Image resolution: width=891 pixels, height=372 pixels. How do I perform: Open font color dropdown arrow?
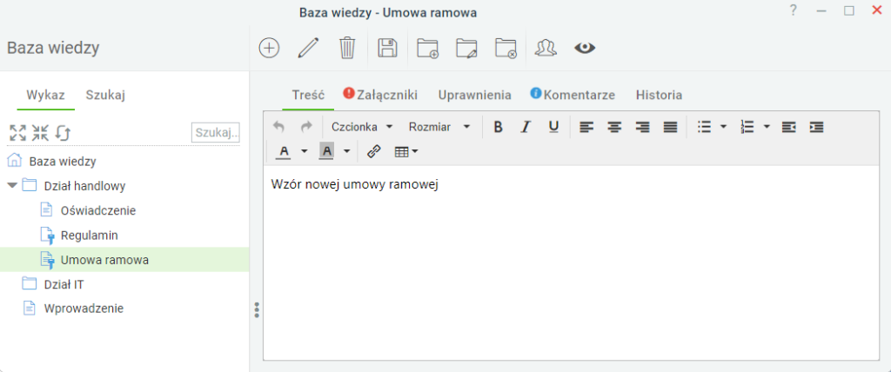(304, 151)
